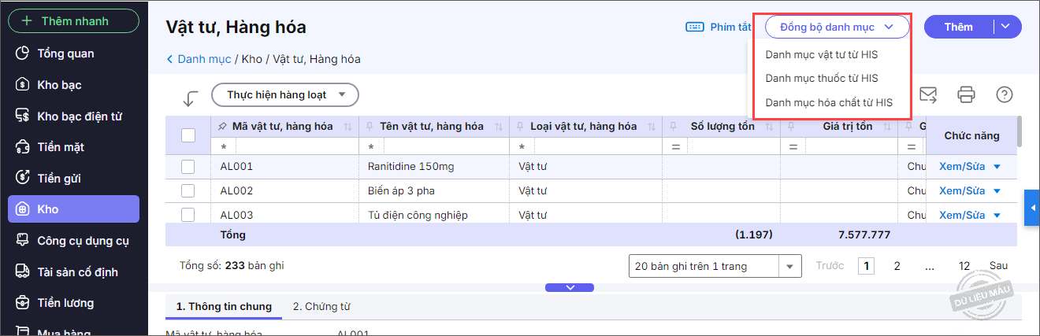
Task: Go to Tổng quan overview
Action: [x=65, y=54]
